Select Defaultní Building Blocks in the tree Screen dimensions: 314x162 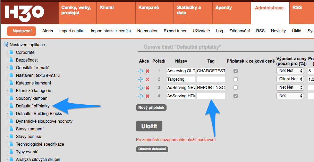coord(39,114)
